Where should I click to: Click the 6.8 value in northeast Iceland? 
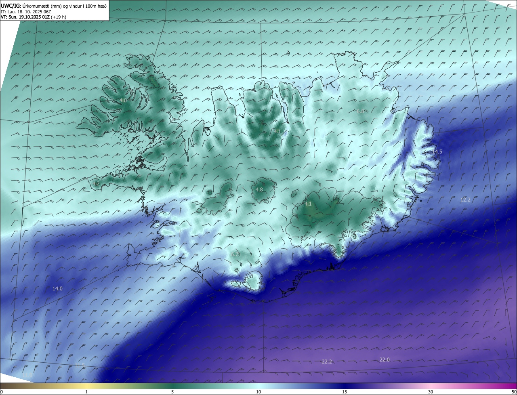(x=360, y=111)
